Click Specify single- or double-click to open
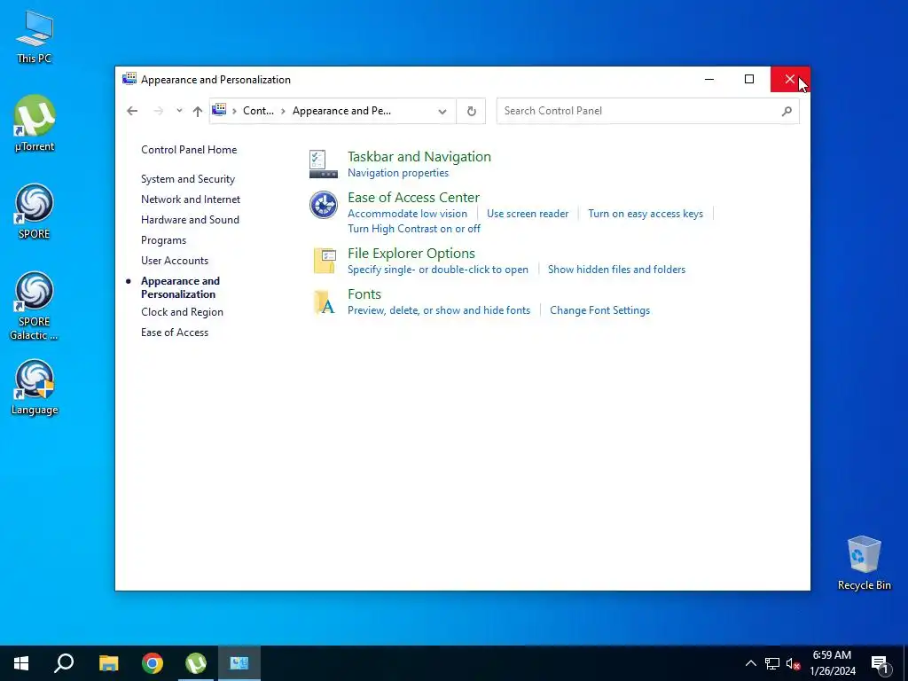Viewport: 908px width, 681px height. [x=438, y=270]
